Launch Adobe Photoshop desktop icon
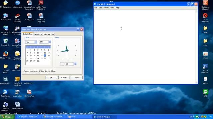The height and width of the screenshot is (119, 213). (x=205, y=69)
